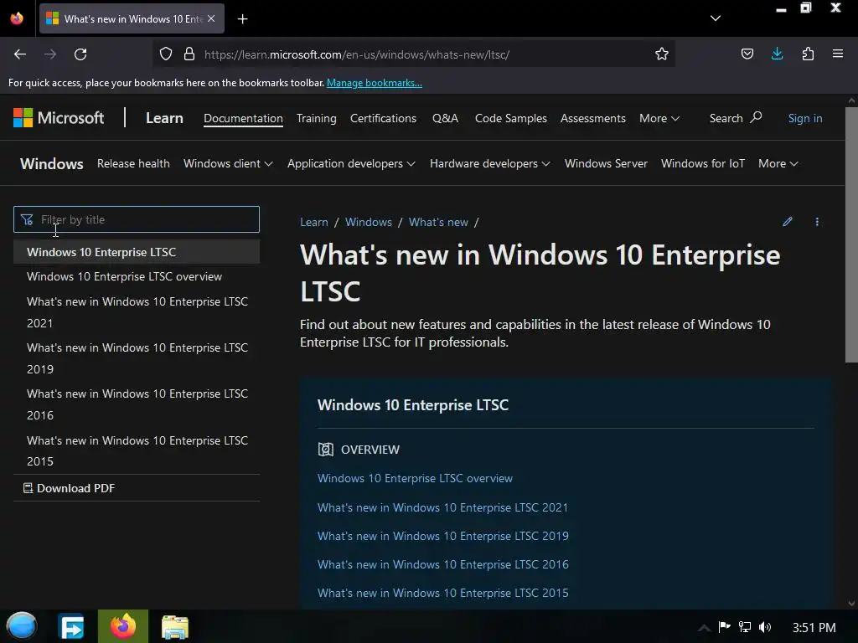Screen dimensions: 858x643
Task: List all tabs dropdown arrow
Action: pos(716,18)
